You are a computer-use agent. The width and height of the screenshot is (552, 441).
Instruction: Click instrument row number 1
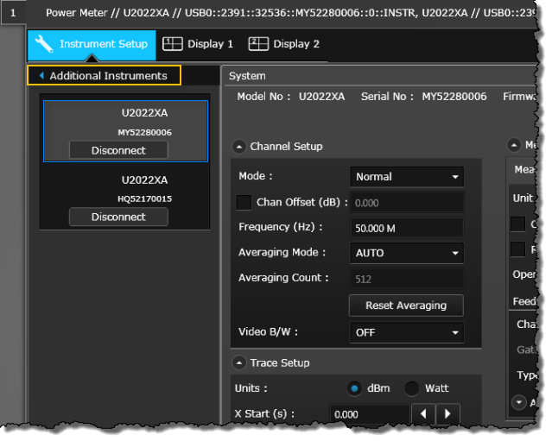click(13, 13)
